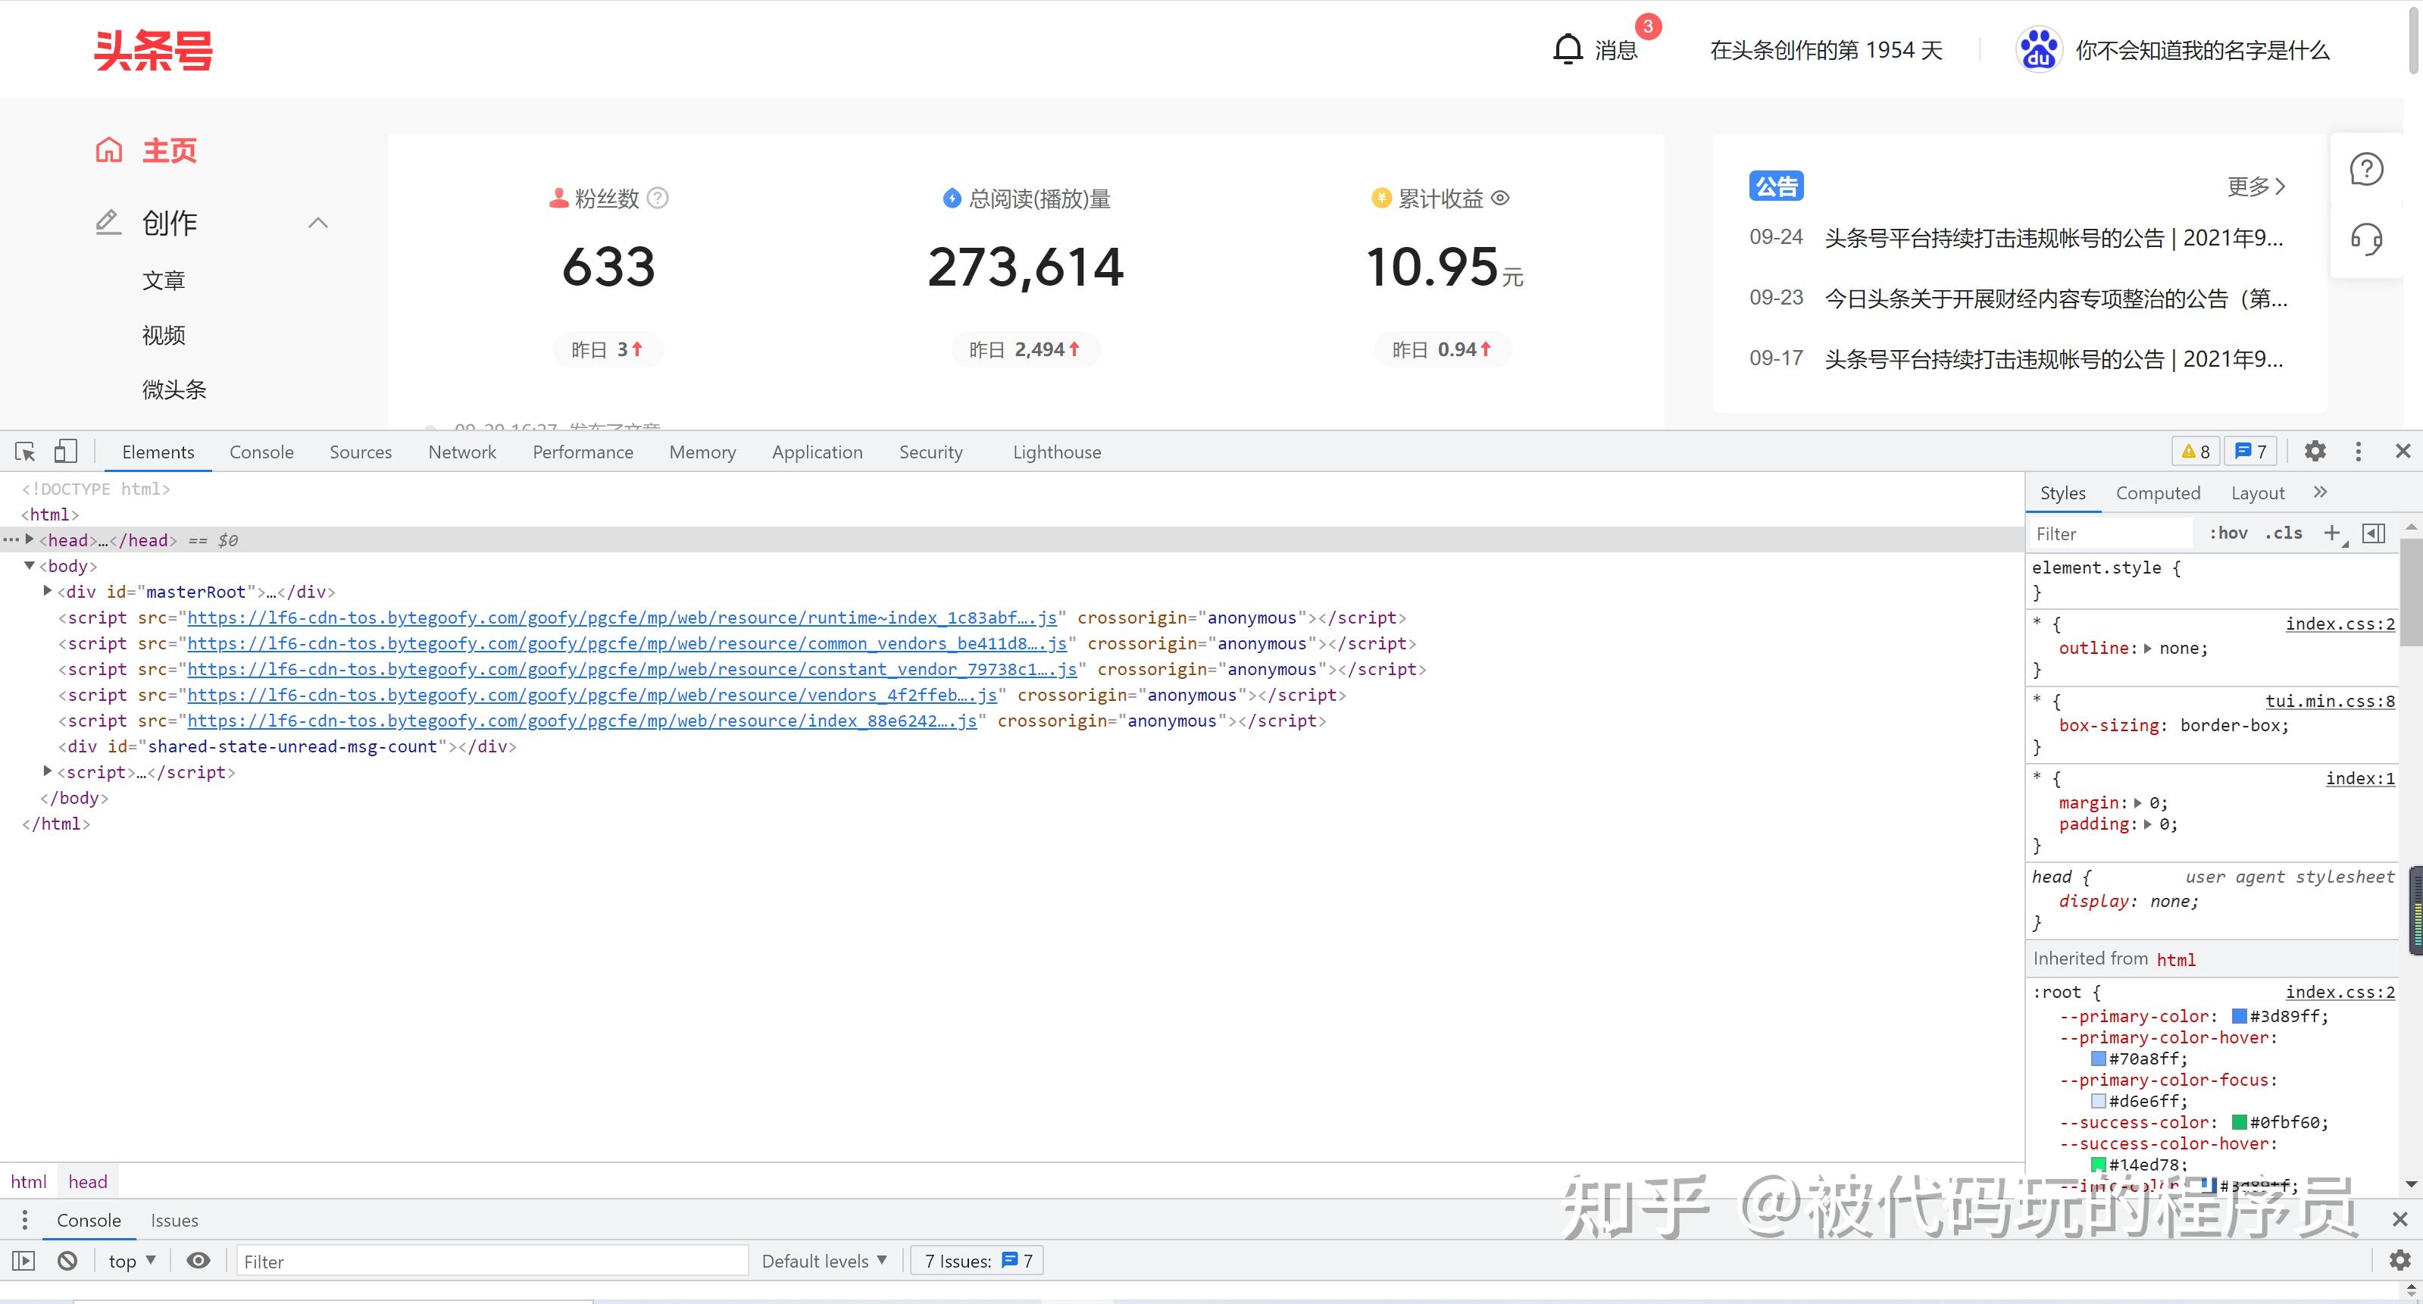Click the console Filter input field
Viewport: 2423px width, 1304px height.
coord(489,1262)
